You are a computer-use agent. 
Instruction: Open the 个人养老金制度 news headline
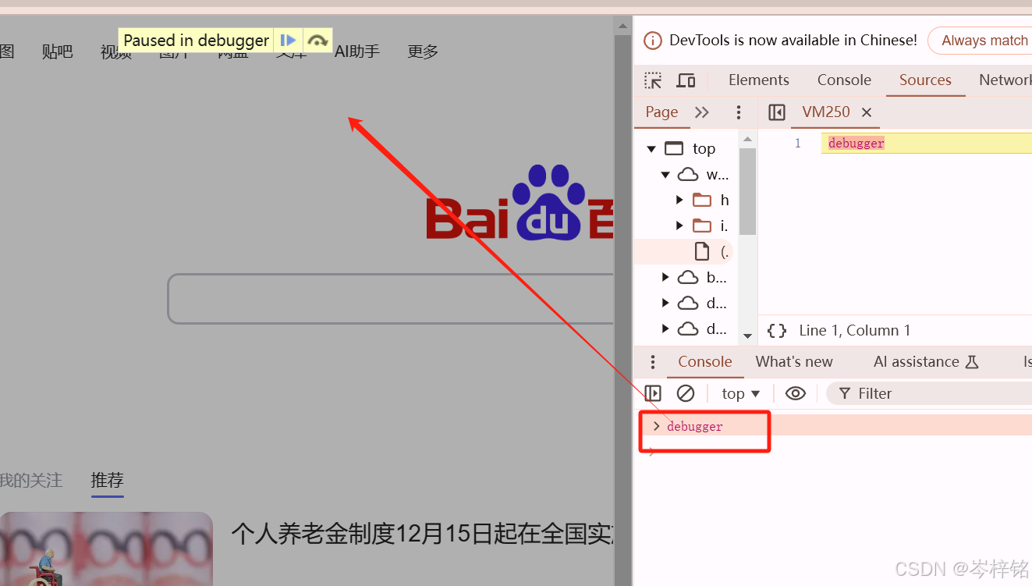click(423, 534)
